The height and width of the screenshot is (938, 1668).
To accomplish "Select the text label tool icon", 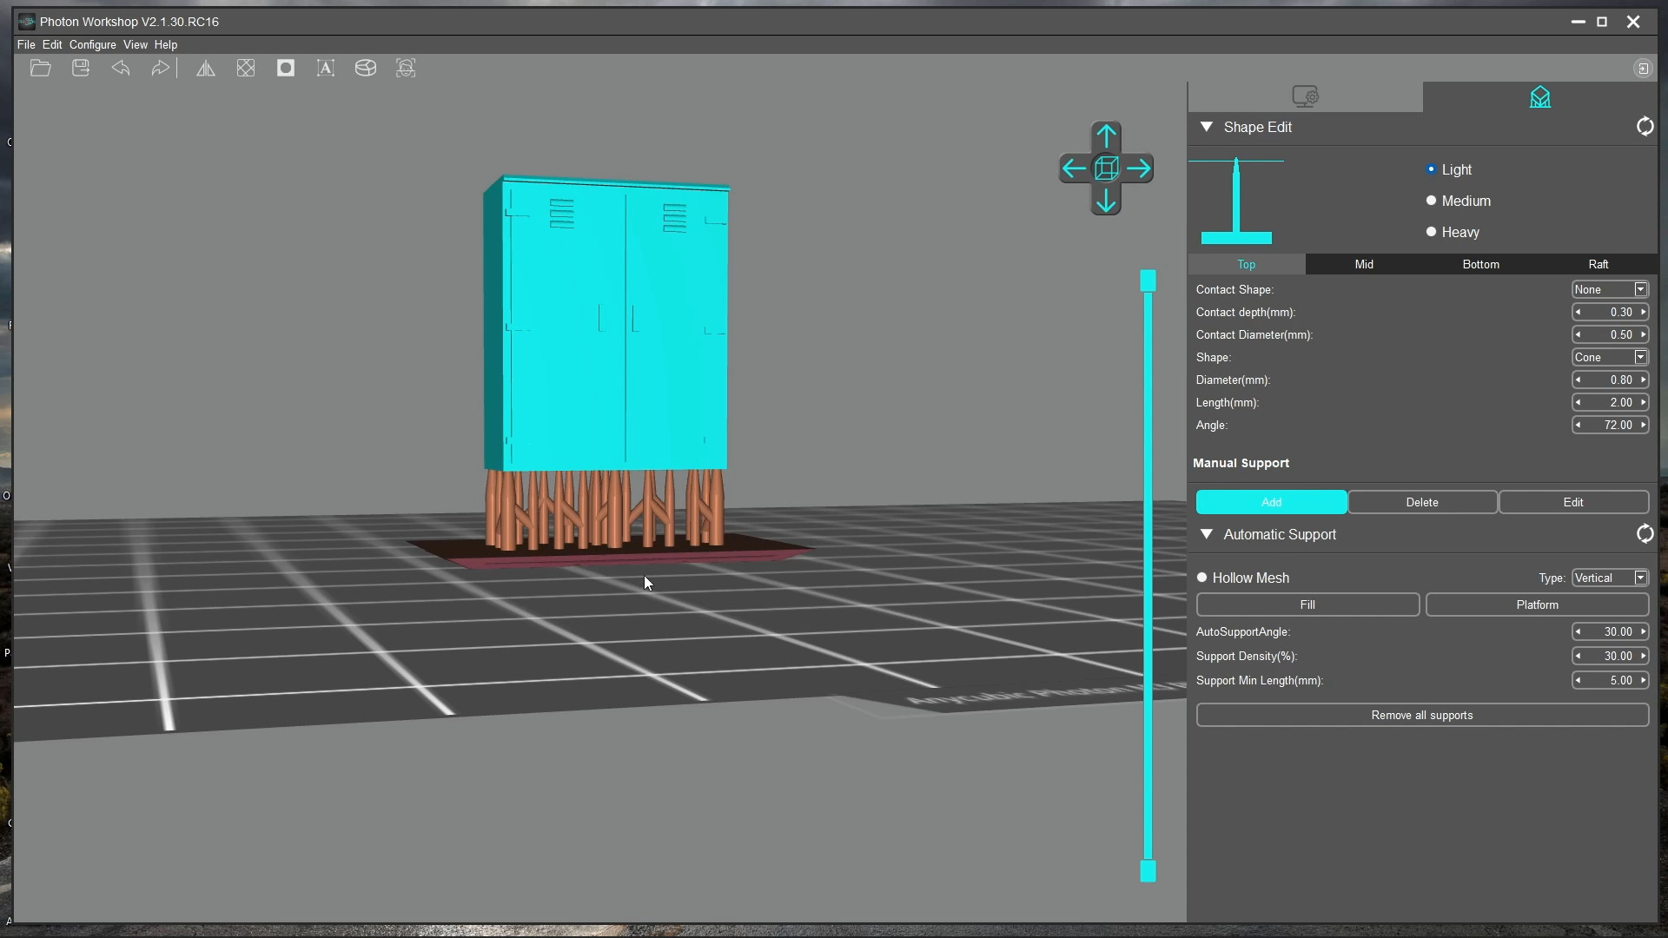I will point(326,68).
